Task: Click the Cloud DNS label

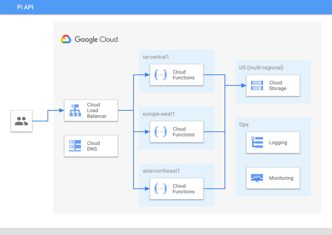Action: click(93, 146)
